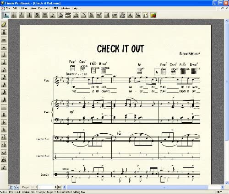Screen dimensions: 229x194
Task: Toggle the natural accidental
Action: pos(4,130)
